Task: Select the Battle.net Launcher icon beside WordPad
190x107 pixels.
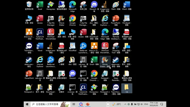Action: 83,48
